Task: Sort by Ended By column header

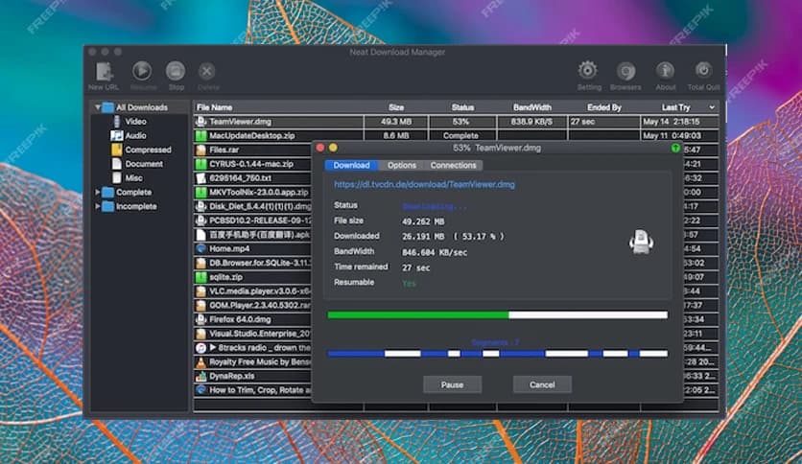Action: pos(604,107)
